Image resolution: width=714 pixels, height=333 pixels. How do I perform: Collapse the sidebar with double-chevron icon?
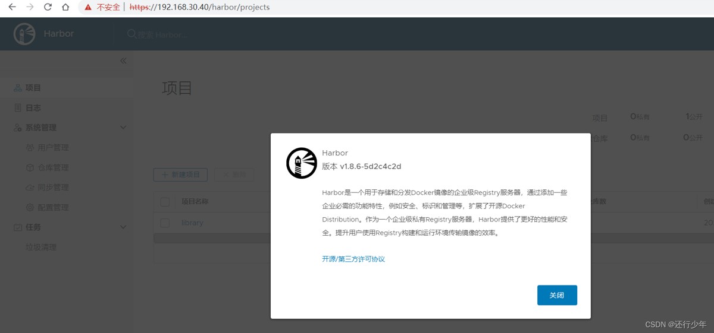click(123, 61)
